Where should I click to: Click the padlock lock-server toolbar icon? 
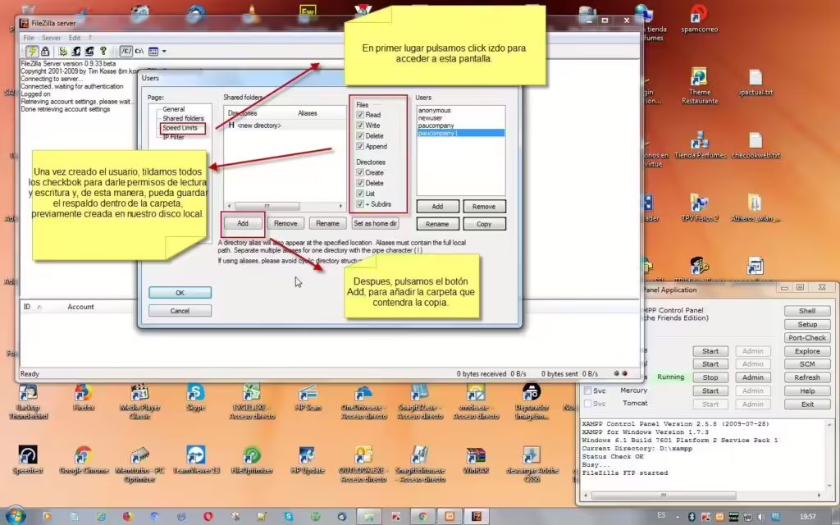point(46,52)
